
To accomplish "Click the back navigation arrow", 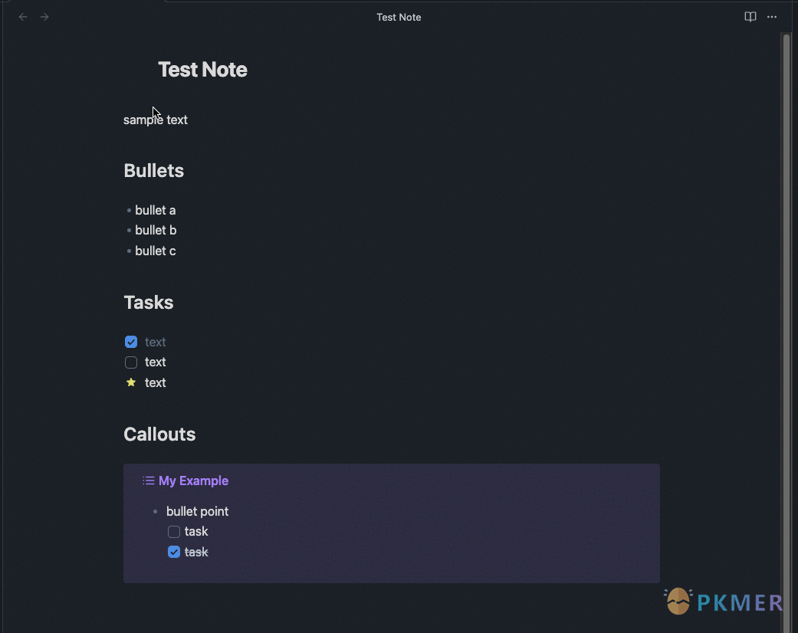I will coord(22,16).
